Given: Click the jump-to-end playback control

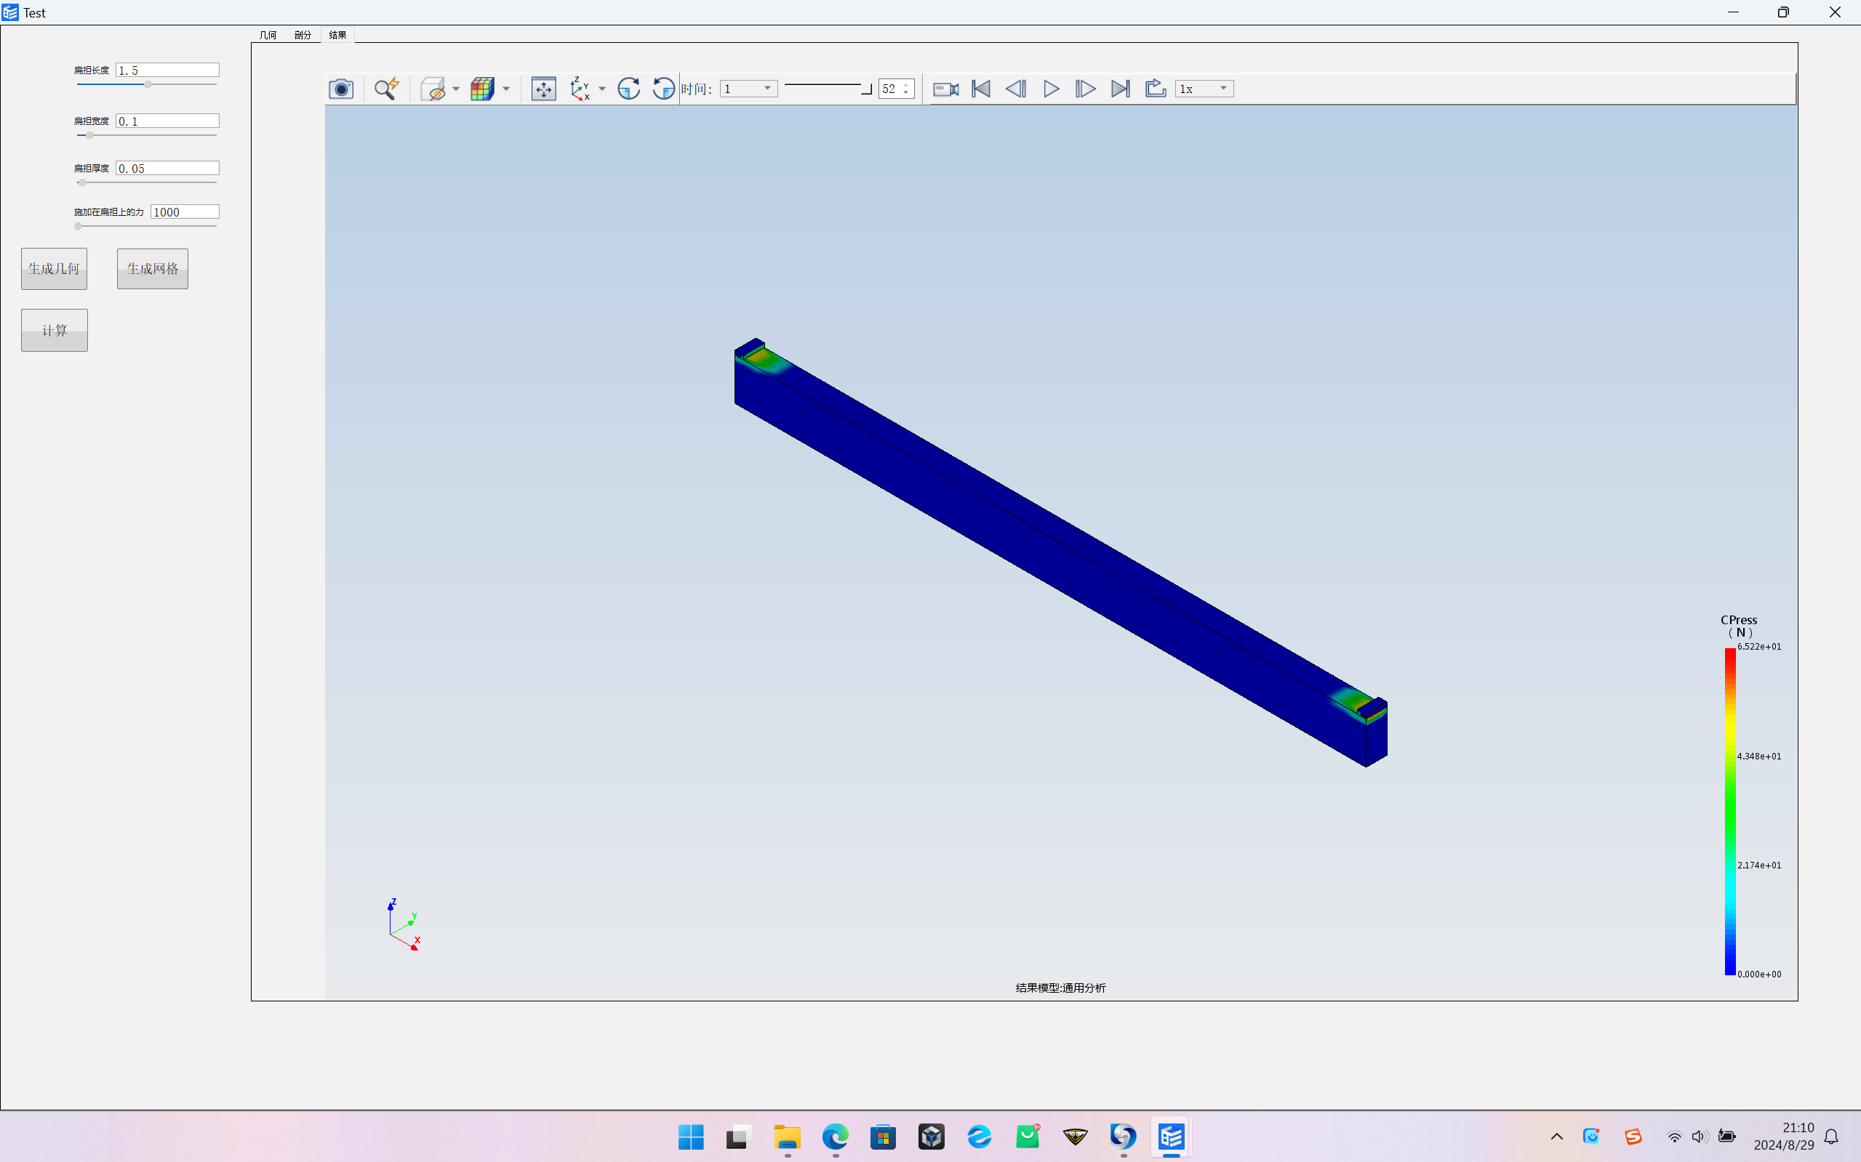Looking at the screenshot, I should [x=1120, y=89].
